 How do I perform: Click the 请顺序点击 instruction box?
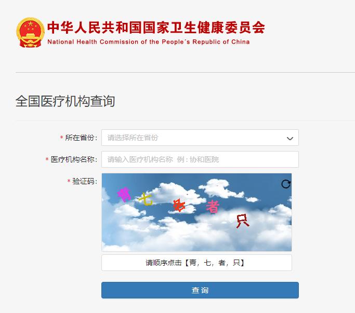[x=196, y=263]
